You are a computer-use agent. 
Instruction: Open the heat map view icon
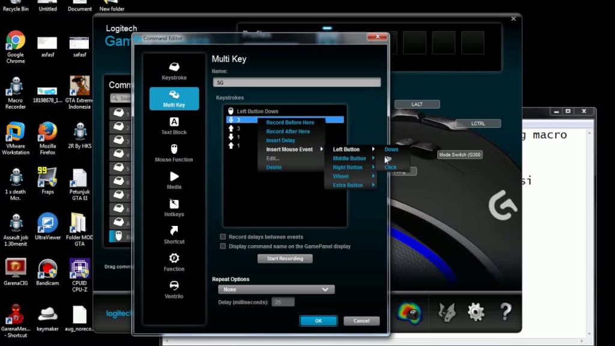tap(411, 312)
